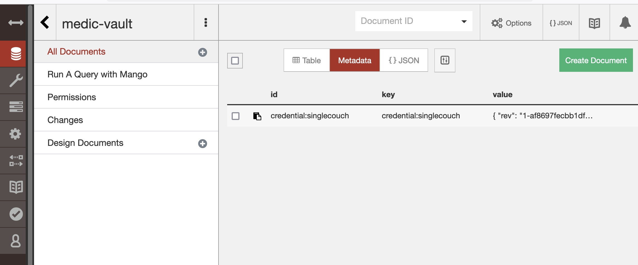Image resolution: width=638 pixels, height=265 pixels.
Task: Expand Design Documents with the plus icon
Action: pyautogui.click(x=203, y=143)
